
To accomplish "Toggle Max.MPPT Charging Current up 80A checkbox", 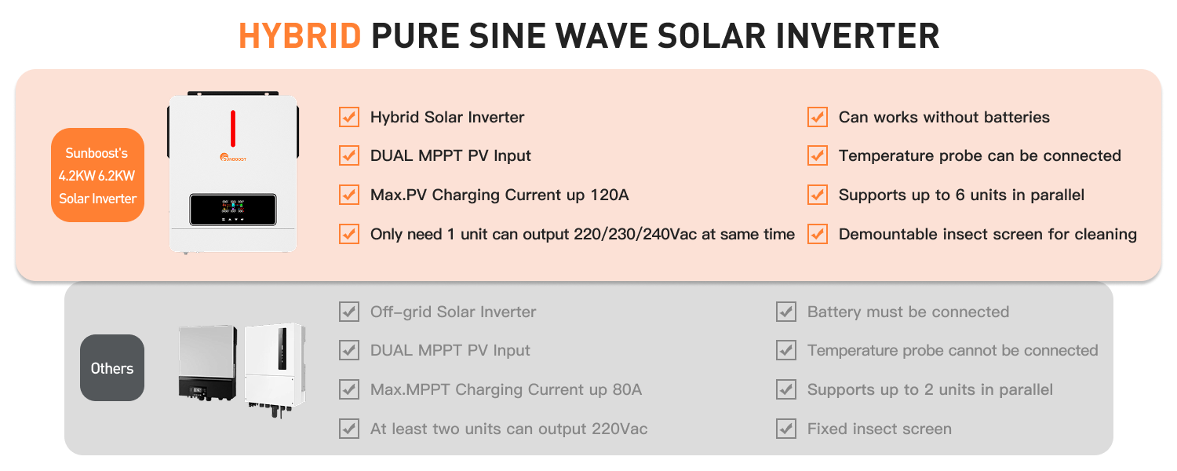I will click(348, 389).
